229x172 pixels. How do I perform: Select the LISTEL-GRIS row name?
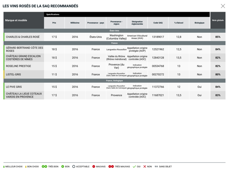point(13,74)
